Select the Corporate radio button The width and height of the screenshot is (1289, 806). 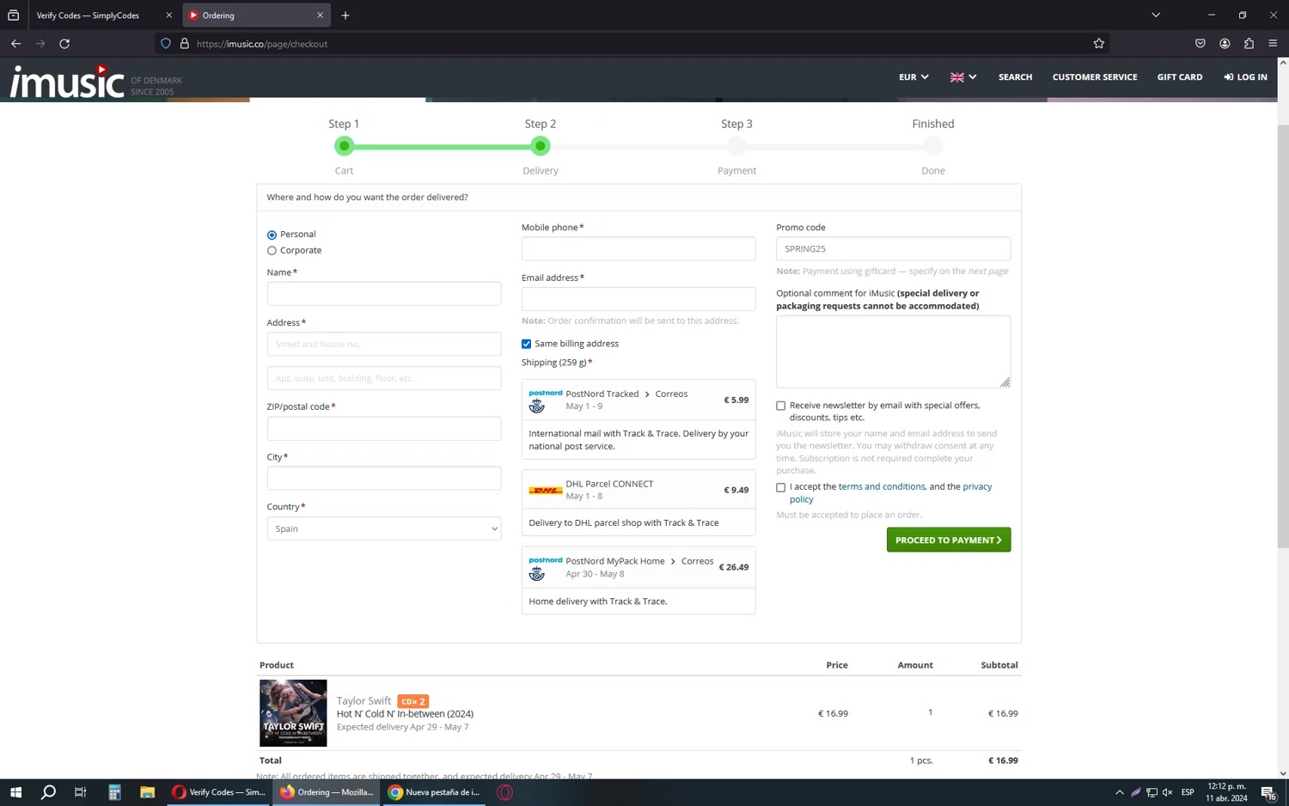click(x=272, y=251)
